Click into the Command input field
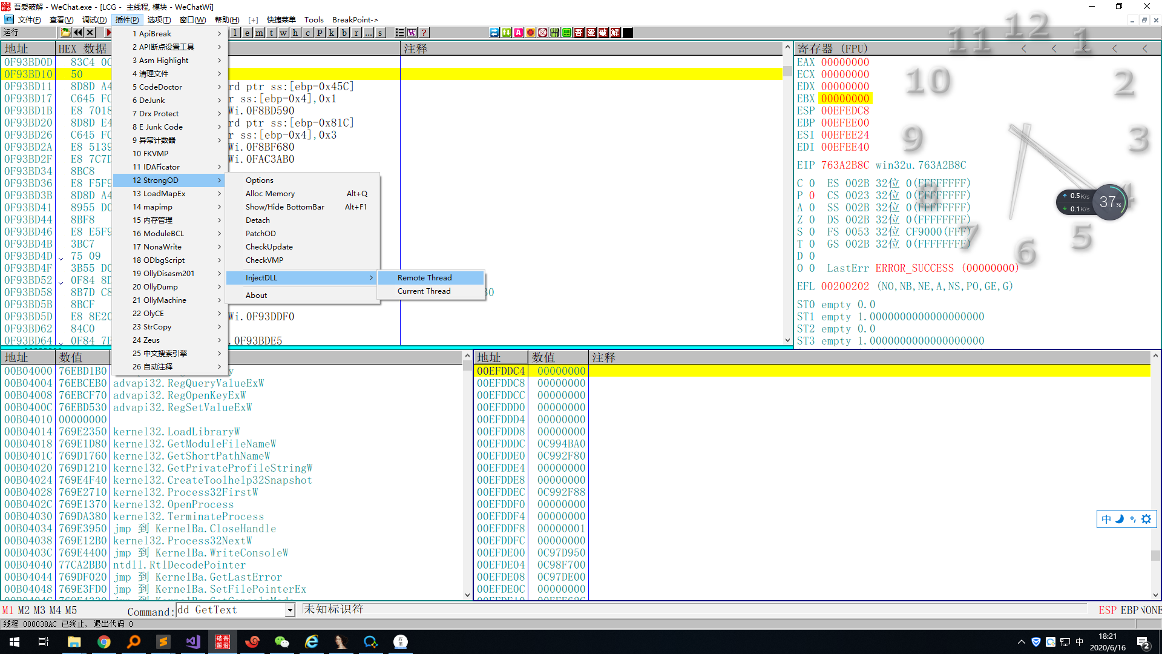This screenshot has height=654, width=1162. coord(231,610)
